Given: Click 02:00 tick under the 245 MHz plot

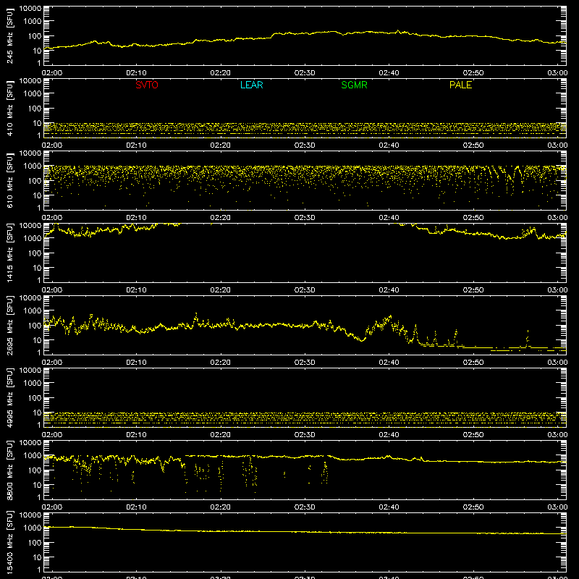Looking at the screenshot, I should [x=52, y=73].
